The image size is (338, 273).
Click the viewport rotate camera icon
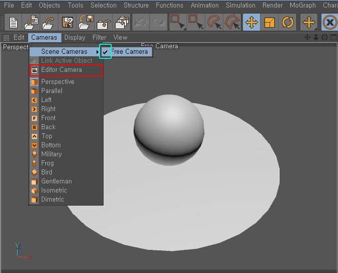324,38
